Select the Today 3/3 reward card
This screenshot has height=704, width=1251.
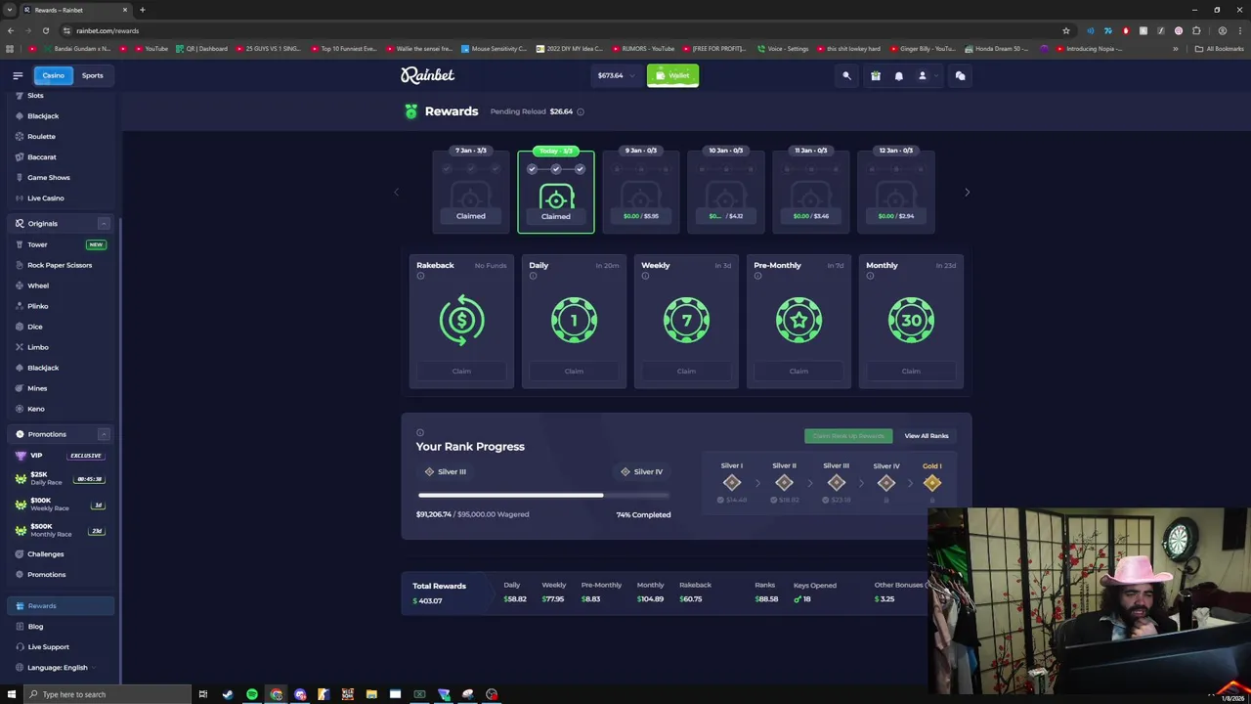click(556, 192)
